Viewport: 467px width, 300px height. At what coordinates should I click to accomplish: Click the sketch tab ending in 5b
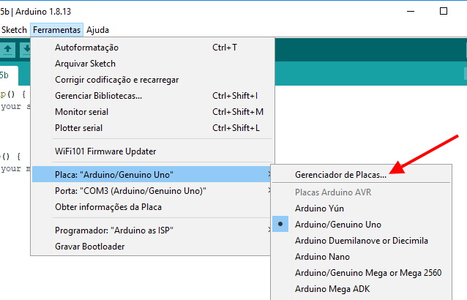[8, 75]
